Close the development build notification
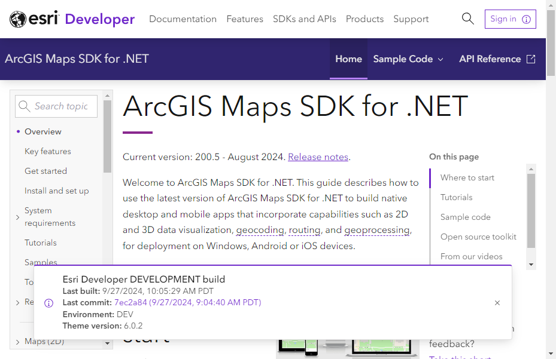This screenshot has height=359, width=556. pyautogui.click(x=497, y=303)
